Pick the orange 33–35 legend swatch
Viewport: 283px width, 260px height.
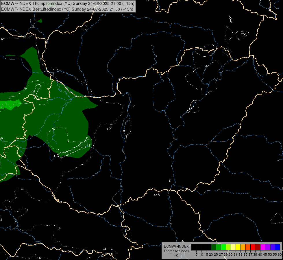243,247
